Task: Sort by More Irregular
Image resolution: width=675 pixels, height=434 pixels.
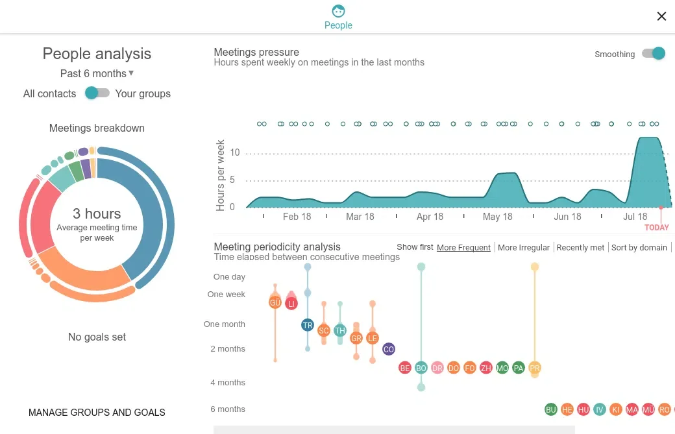Action: (x=524, y=247)
